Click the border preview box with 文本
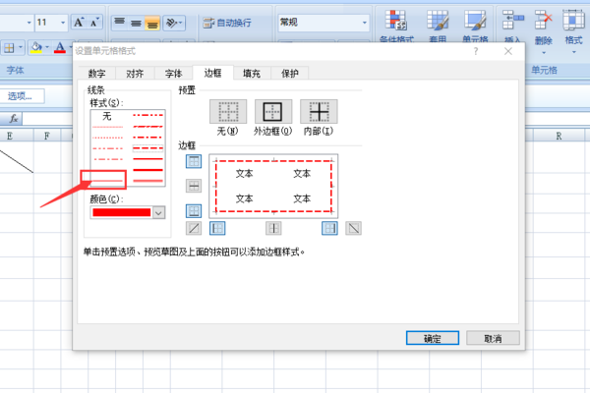Screen dimensions: 590x393 pos(273,186)
